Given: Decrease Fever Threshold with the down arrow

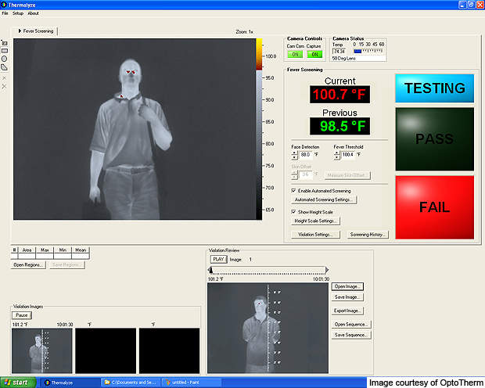Looking at the screenshot, I should coord(337,157).
